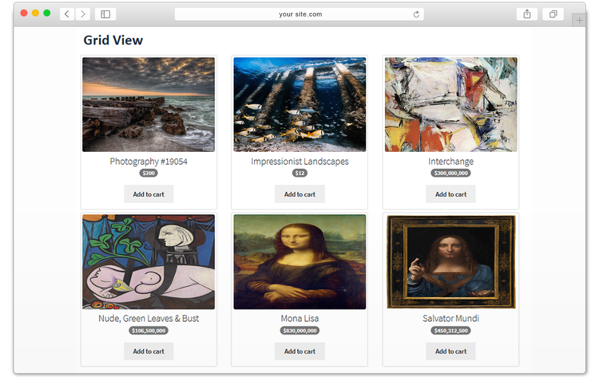
Task: Select the Interchange abstract painting image
Action: pyautogui.click(x=451, y=104)
